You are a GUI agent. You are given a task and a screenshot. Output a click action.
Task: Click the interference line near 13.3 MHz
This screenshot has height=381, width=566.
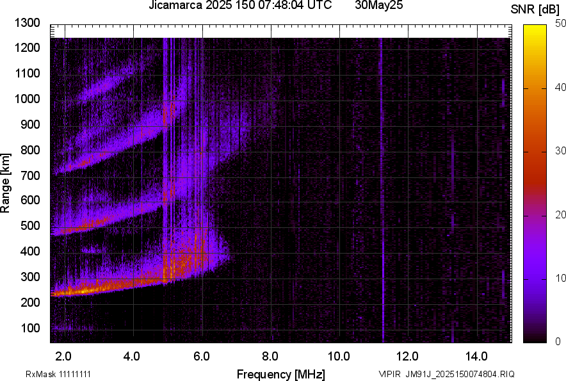[x=452, y=235]
